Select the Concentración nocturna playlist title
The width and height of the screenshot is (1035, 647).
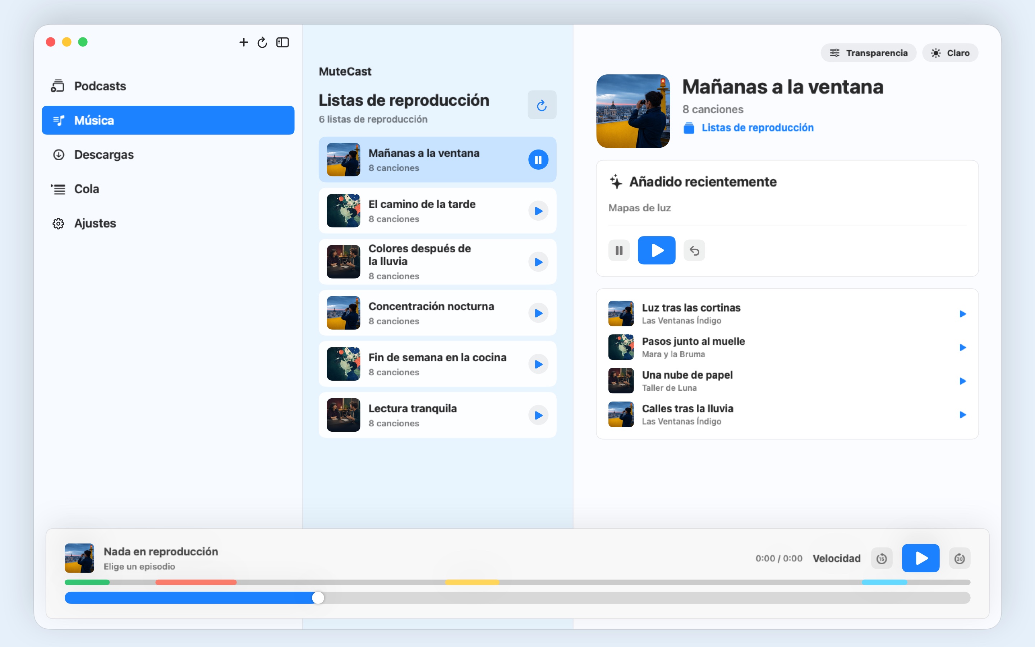click(431, 306)
